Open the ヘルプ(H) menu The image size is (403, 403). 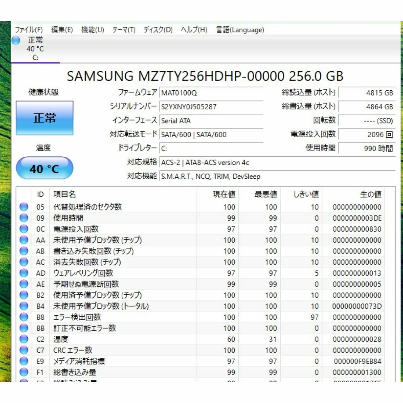coord(194,30)
